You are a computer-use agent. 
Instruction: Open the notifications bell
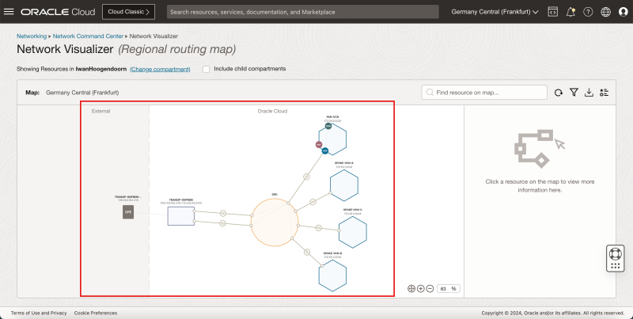tap(570, 12)
